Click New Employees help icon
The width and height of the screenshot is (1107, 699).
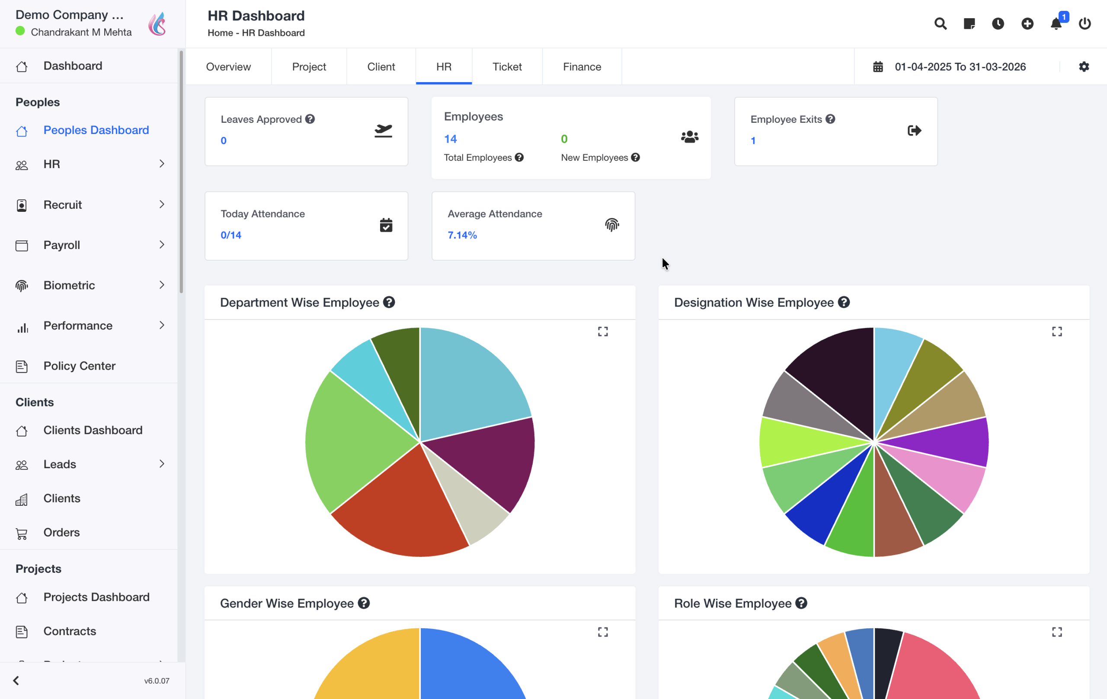click(x=636, y=157)
